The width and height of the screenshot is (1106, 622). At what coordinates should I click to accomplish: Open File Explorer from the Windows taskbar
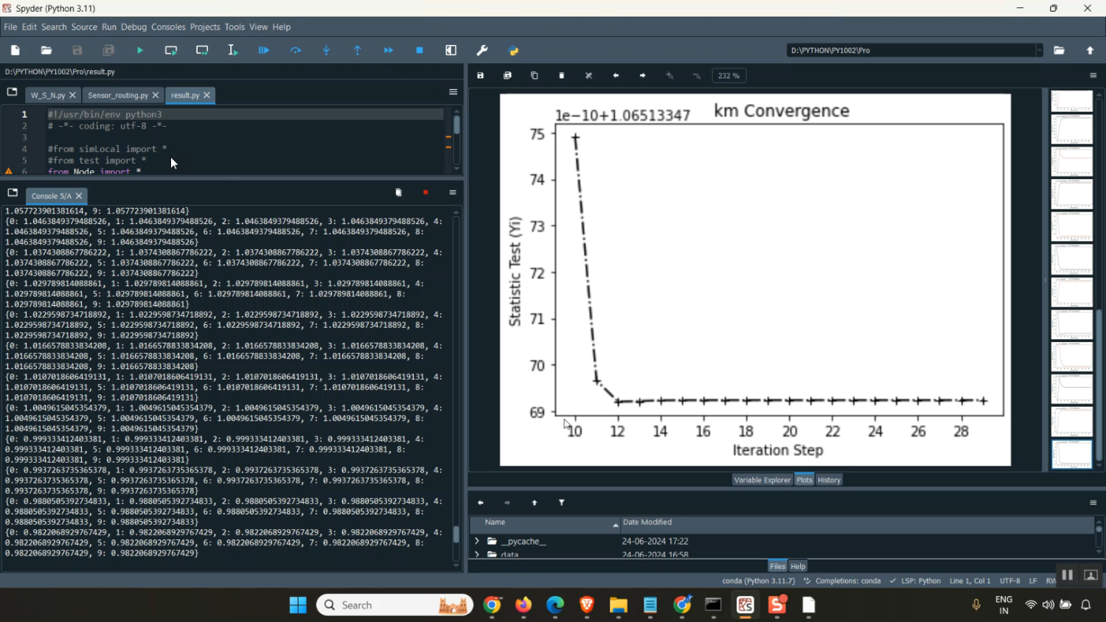618,606
